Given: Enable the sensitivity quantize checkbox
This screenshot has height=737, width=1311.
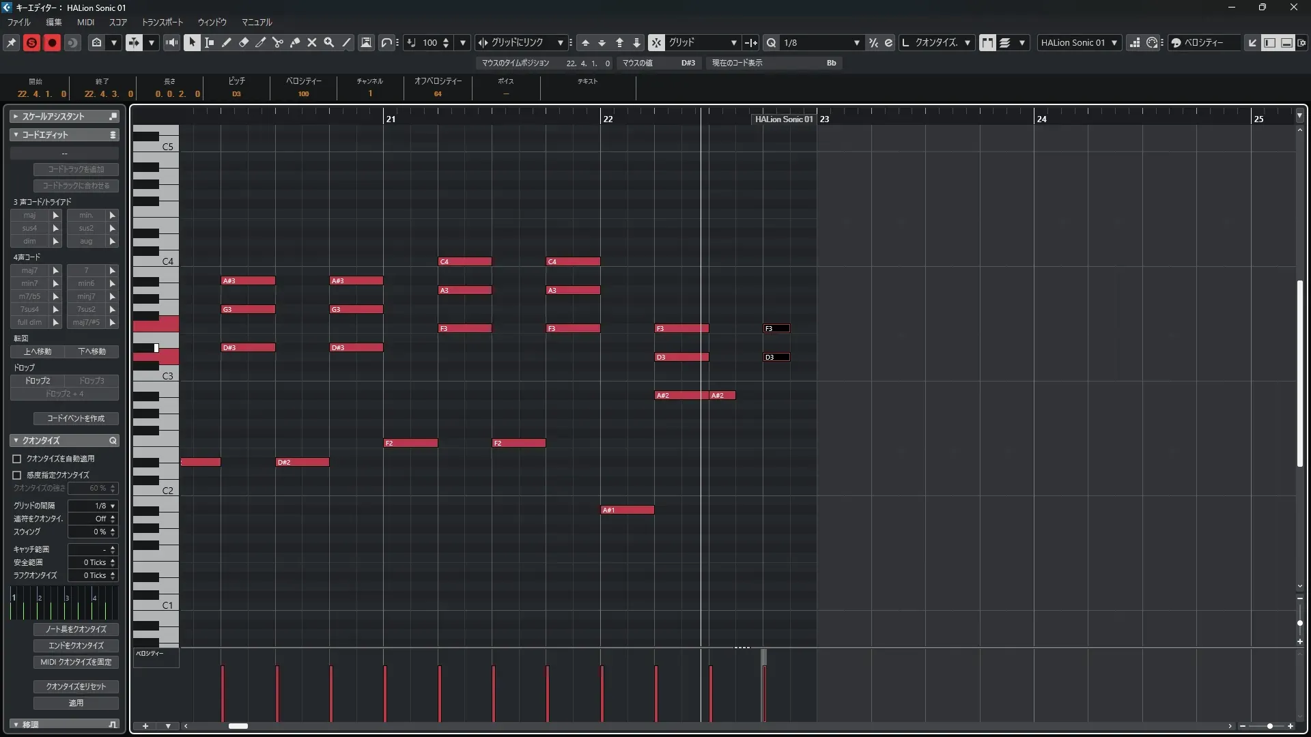Looking at the screenshot, I should pyautogui.click(x=17, y=475).
